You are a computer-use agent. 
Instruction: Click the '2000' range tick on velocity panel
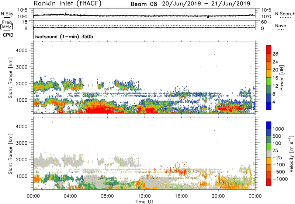click(x=22, y=159)
